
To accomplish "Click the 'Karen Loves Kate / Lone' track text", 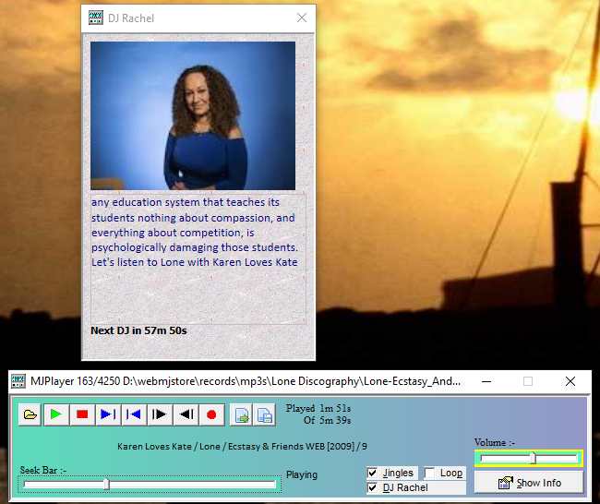I will coord(242,447).
